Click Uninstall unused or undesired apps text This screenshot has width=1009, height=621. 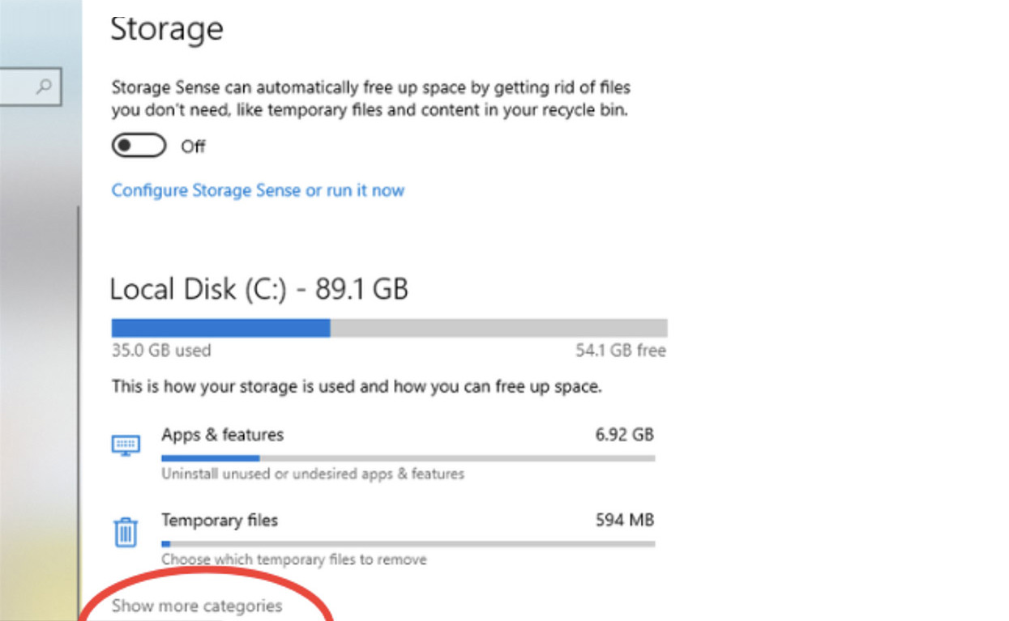pyautogui.click(x=313, y=474)
